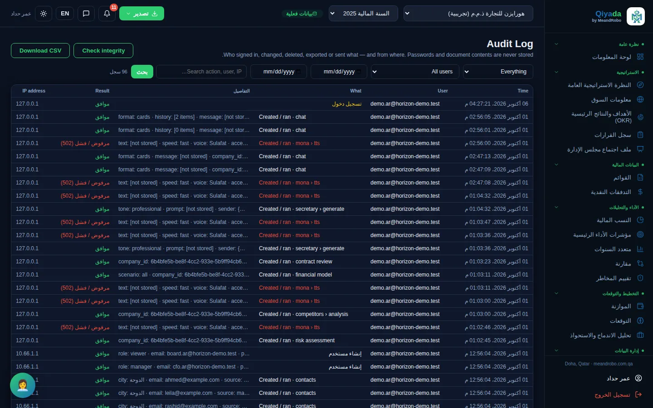The image size is (653, 408).
Task: Click the تسجيل الخروج logout icon
Action: [x=638, y=394]
